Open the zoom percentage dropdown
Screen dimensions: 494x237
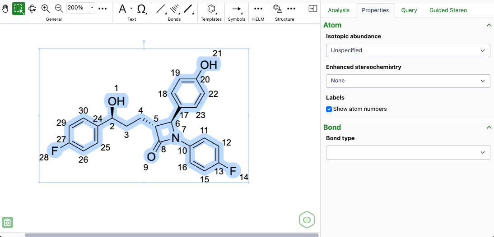point(92,8)
